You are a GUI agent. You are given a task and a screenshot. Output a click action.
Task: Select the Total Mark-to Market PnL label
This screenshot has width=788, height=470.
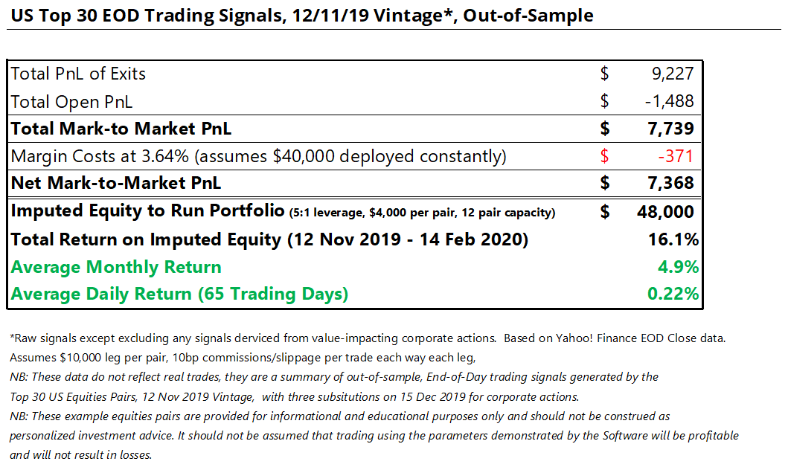[x=121, y=129]
